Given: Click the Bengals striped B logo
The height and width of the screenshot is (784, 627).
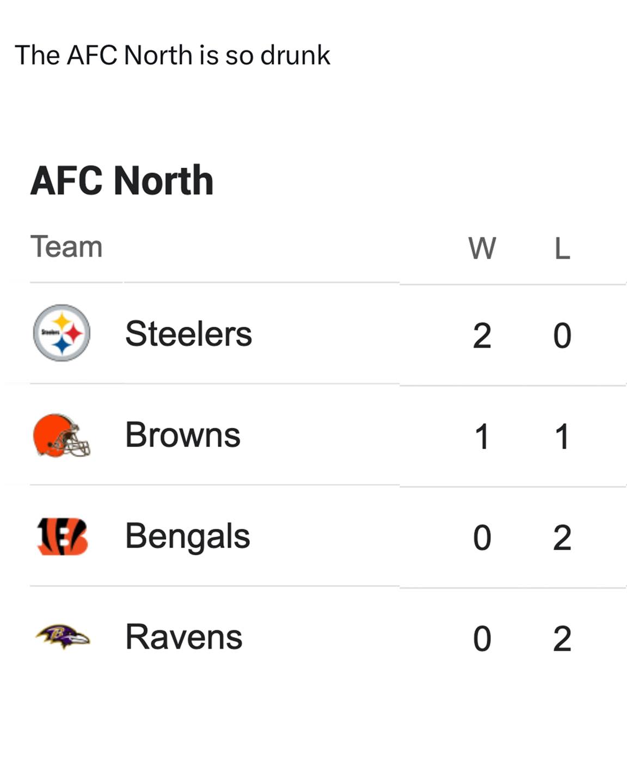Looking at the screenshot, I should [x=62, y=536].
